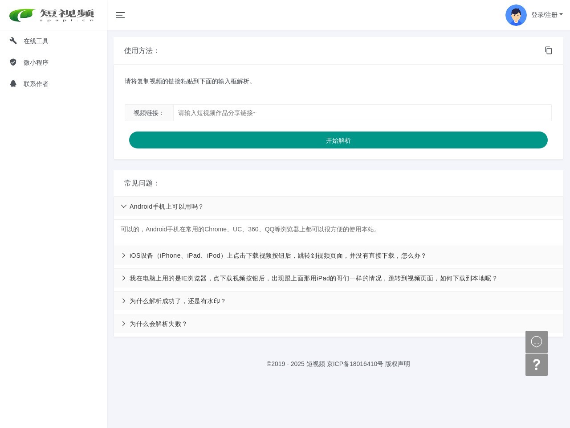This screenshot has height=428, width=570.
Task: Toggle the hamburger sidebar menu icon
Action: click(120, 15)
